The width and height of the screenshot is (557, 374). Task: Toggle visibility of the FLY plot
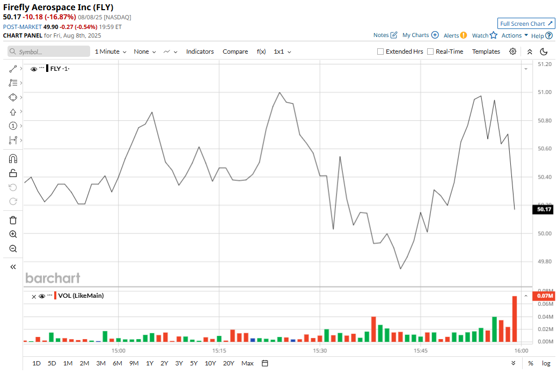click(34, 69)
